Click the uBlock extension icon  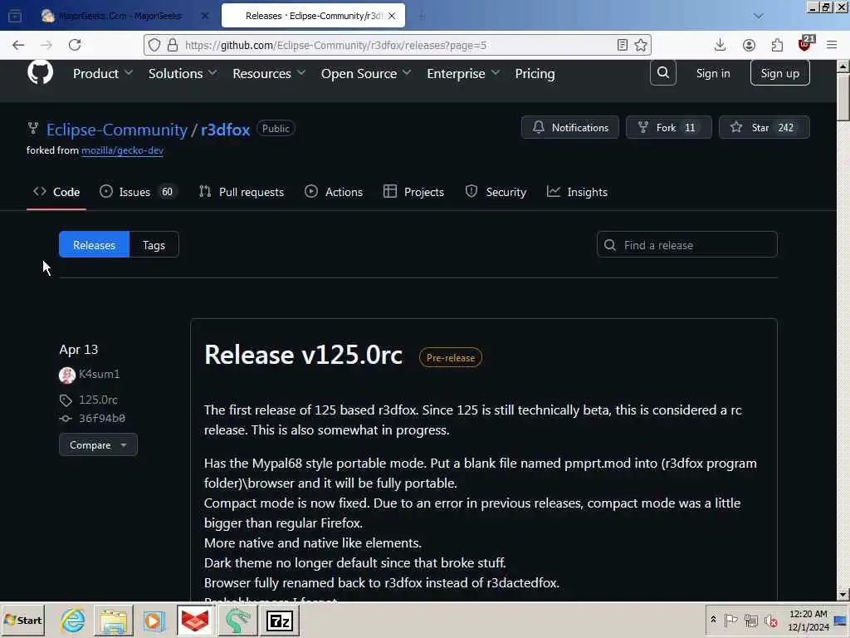805,45
